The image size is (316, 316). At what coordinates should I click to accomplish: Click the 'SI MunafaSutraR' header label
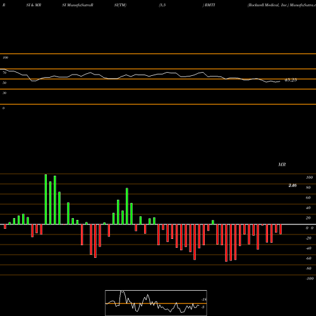click(x=78, y=5)
